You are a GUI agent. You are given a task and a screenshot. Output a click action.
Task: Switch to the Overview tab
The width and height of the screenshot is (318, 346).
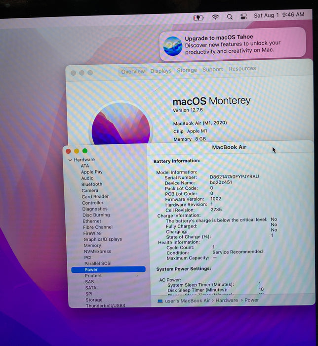(x=133, y=72)
